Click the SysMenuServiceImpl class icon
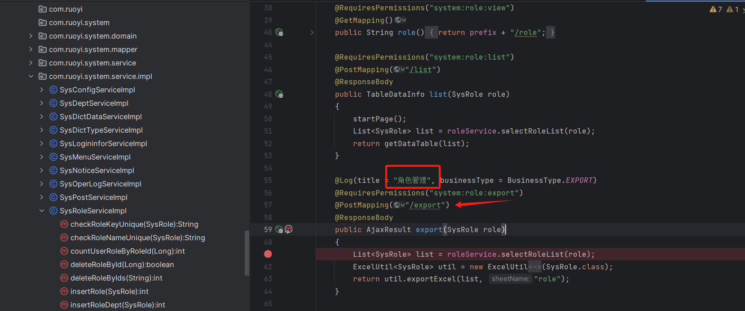This screenshot has height=311, width=745. 53,157
